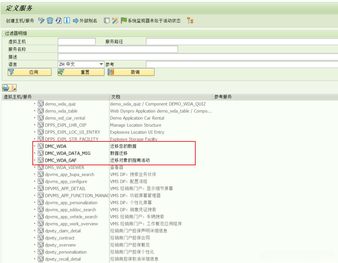338x263 pixels.
Task: Click the printer icon above the tree
Action: [6, 88]
